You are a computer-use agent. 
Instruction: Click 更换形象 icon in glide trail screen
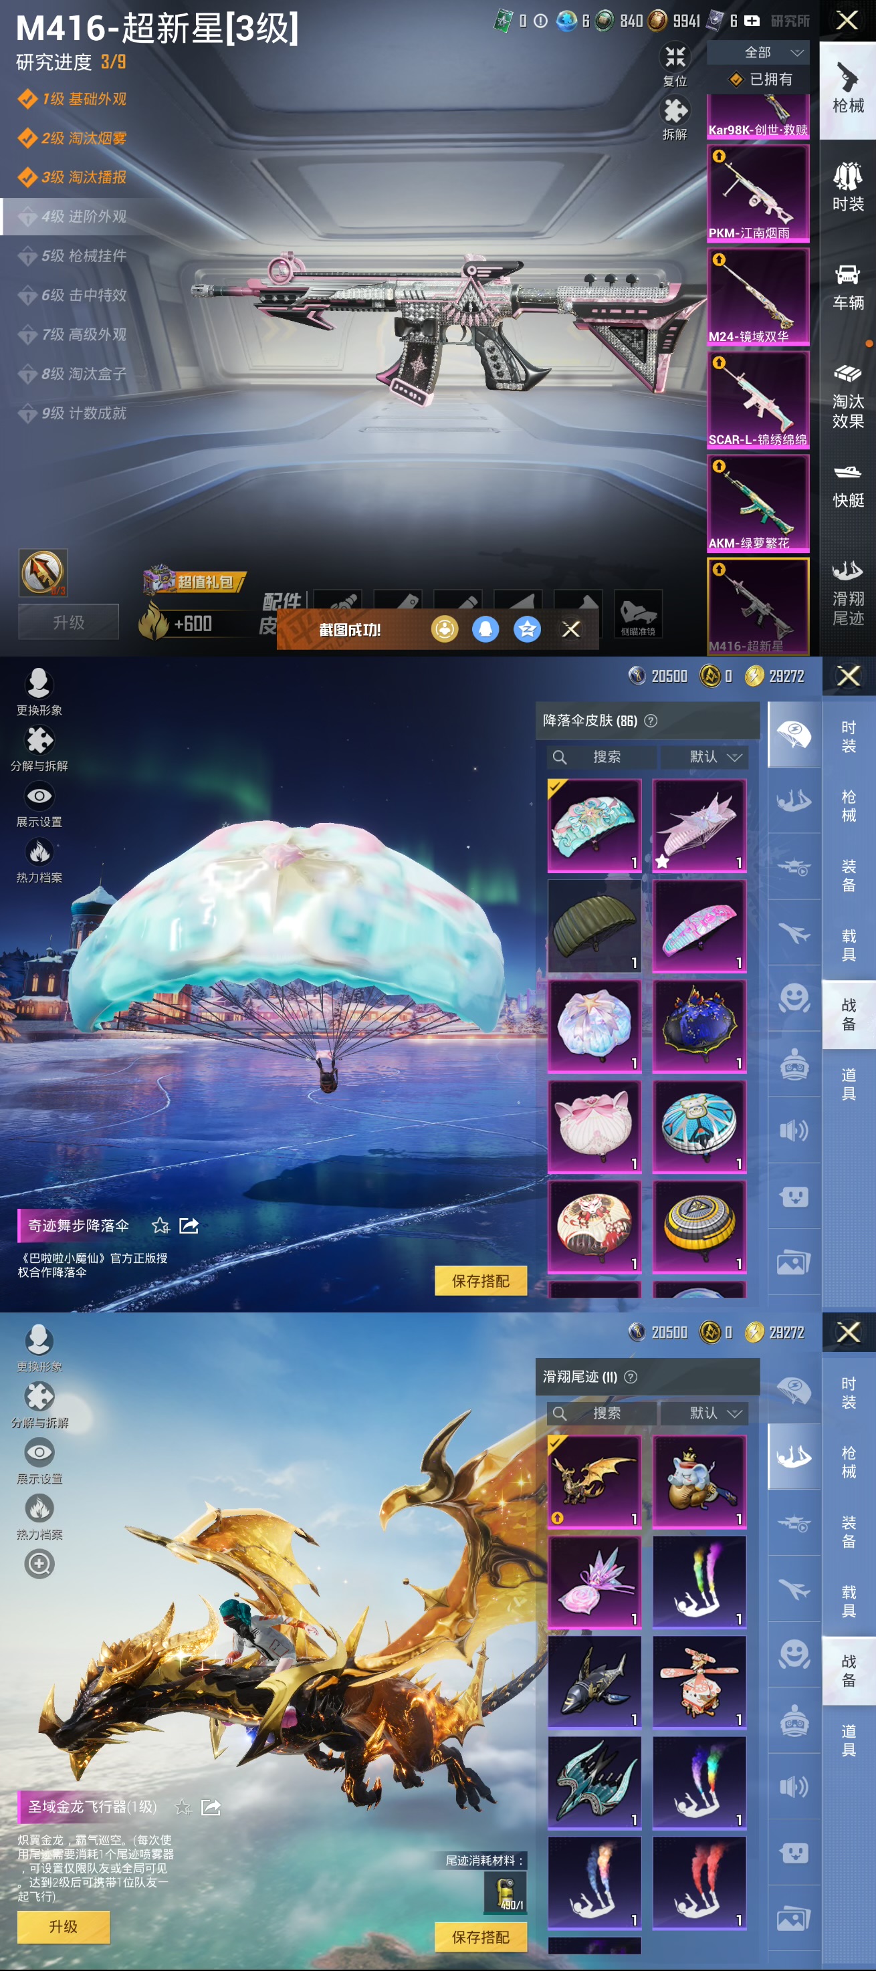[38, 1339]
